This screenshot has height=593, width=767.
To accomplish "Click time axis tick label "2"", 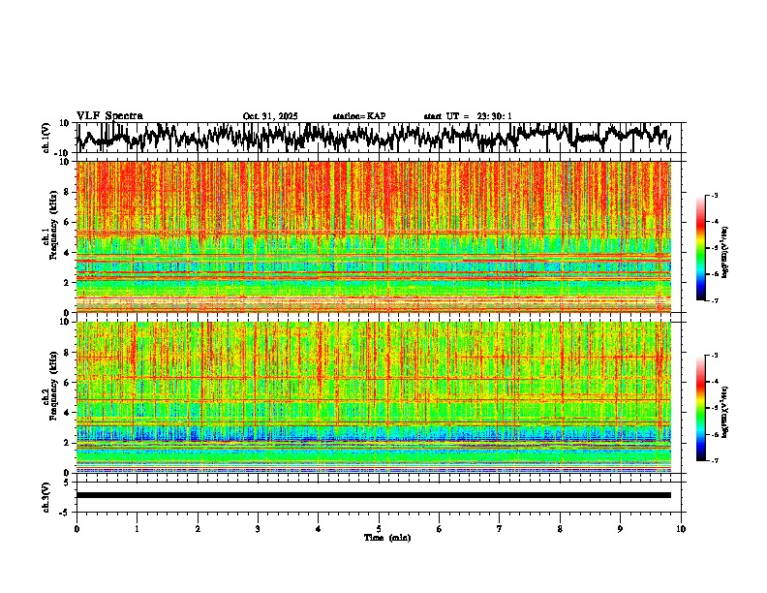I will coord(198,529).
